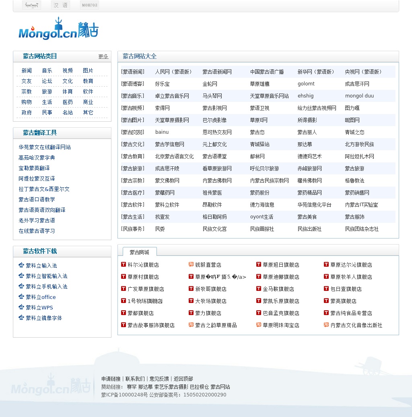The image size is (412, 417).
Task: Open the 软件 category
Action: tap(88, 91)
